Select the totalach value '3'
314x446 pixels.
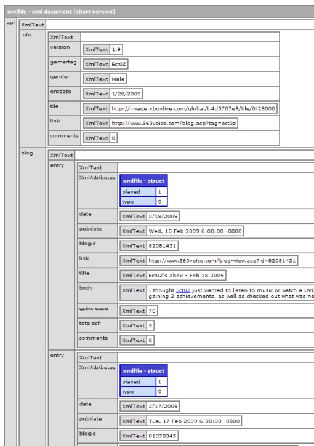[150, 325]
